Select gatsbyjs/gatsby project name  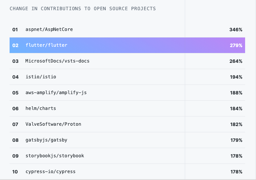pos(46,140)
